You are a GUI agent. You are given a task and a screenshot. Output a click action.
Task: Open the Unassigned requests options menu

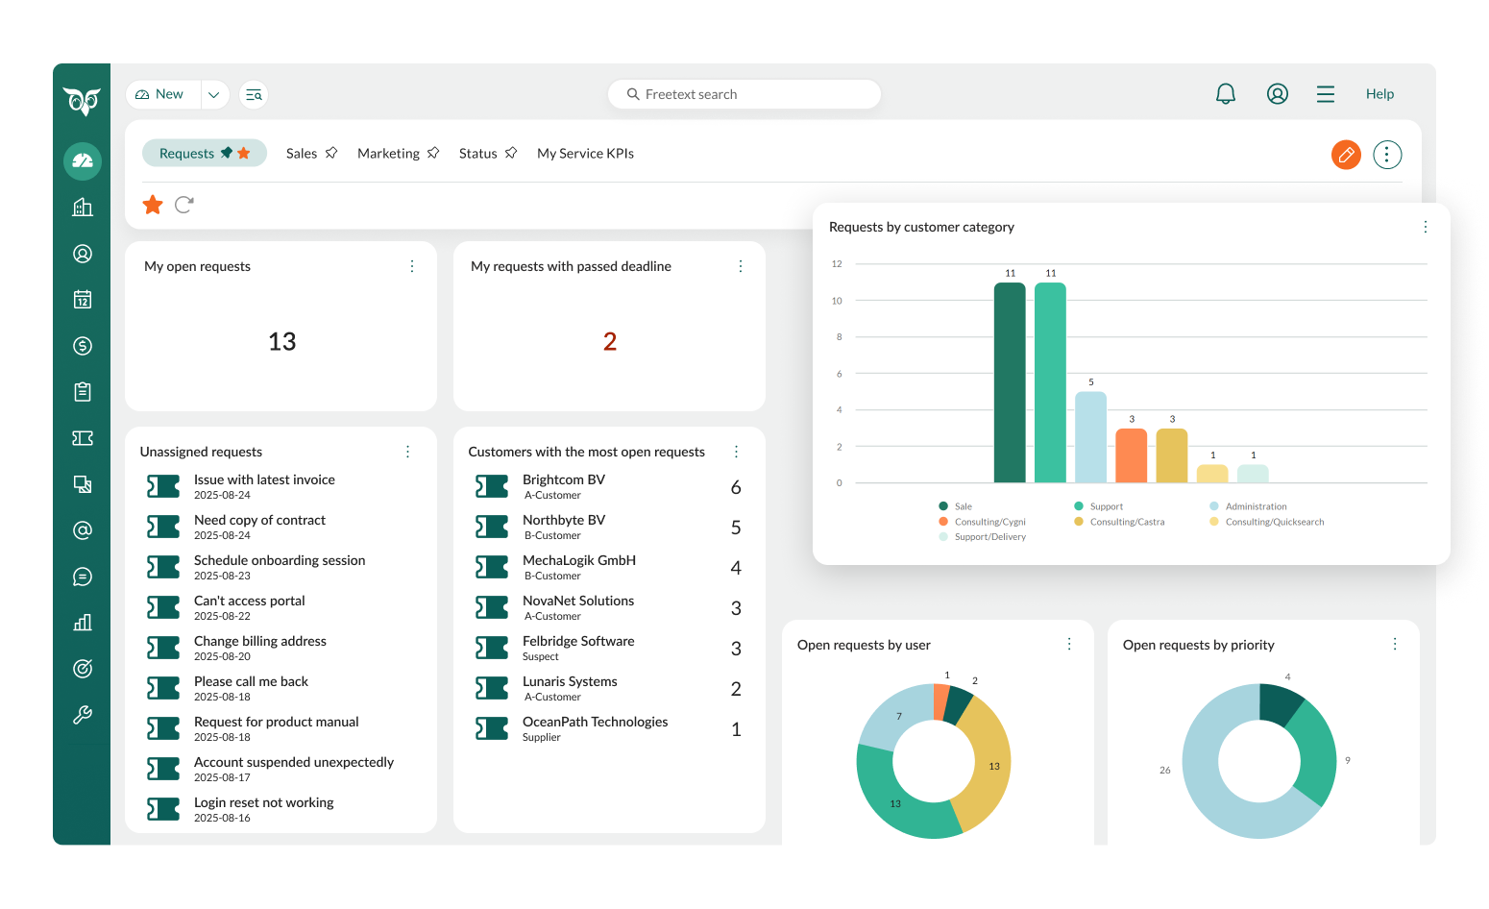click(x=407, y=452)
